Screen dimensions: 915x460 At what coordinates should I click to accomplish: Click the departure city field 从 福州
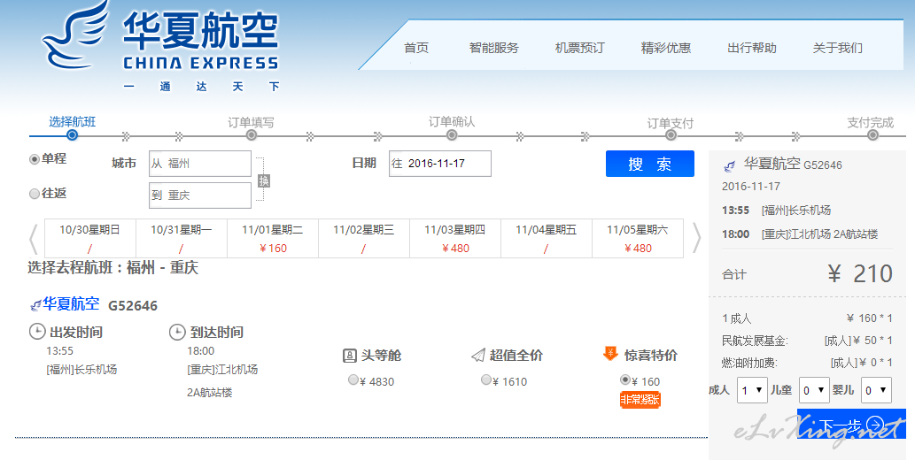coord(200,164)
